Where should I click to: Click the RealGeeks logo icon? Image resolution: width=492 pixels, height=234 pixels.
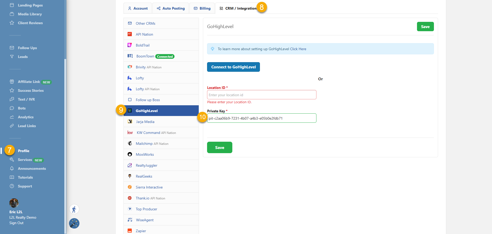[x=130, y=176]
